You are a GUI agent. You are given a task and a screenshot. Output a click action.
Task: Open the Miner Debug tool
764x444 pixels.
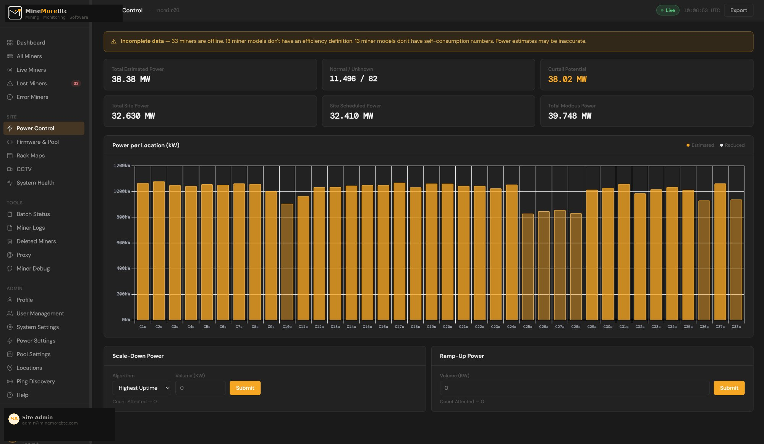32,269
